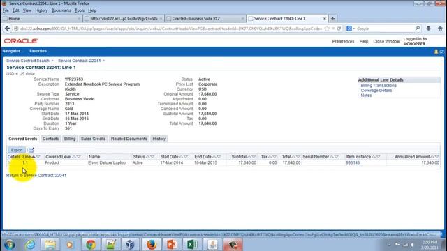Viewport: 447px width, 251px height.
Task: Open Windows Media Player from taskbar
Action: (x=70, y=245)
